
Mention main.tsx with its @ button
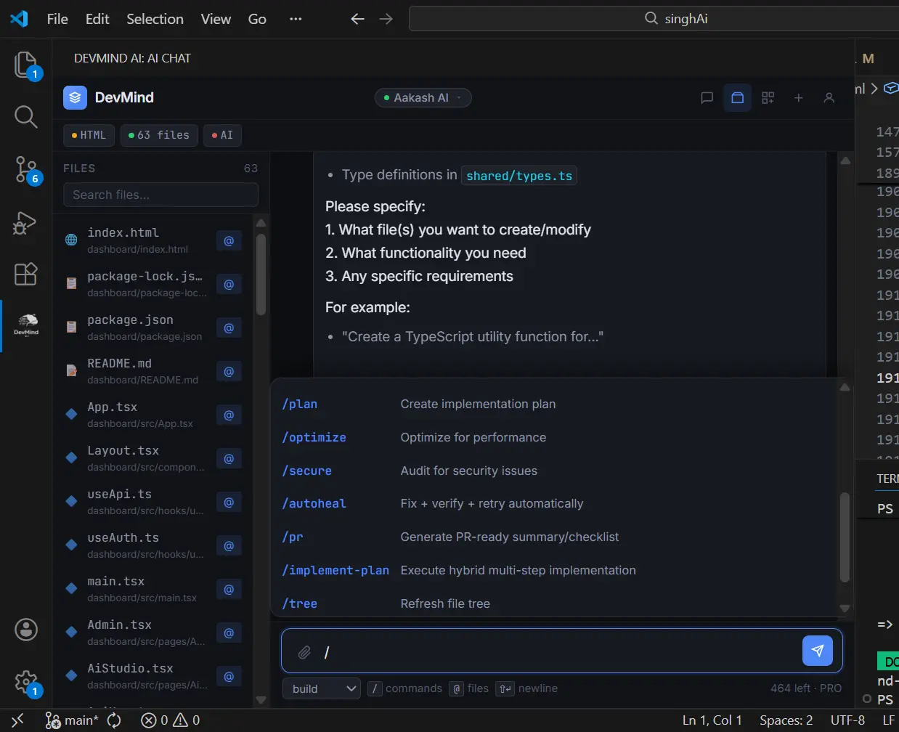[229, 590]
